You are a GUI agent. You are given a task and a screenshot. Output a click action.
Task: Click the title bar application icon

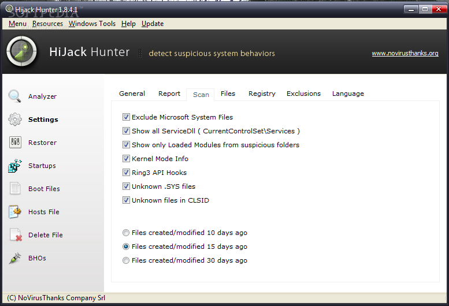[9, 9]
